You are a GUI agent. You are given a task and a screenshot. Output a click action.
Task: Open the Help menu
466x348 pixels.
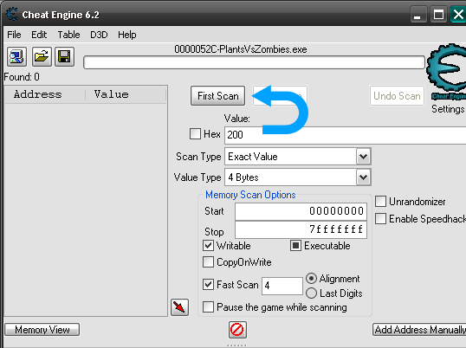[x=127, y=35]
